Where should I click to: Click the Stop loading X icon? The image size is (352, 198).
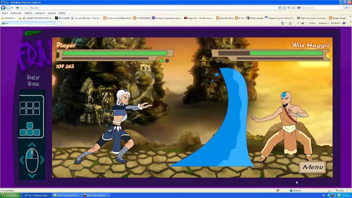coord(293,8)
